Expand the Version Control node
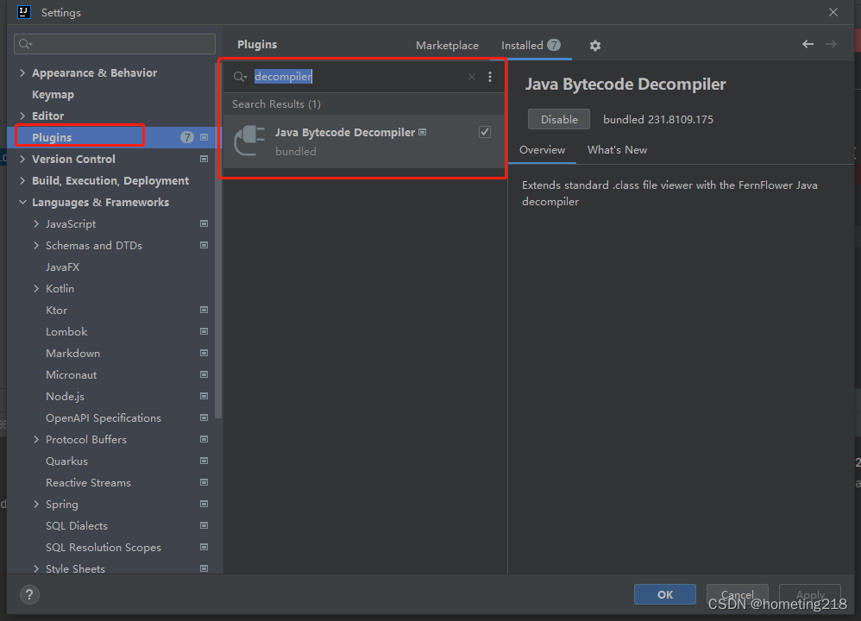 click(22, 160)
